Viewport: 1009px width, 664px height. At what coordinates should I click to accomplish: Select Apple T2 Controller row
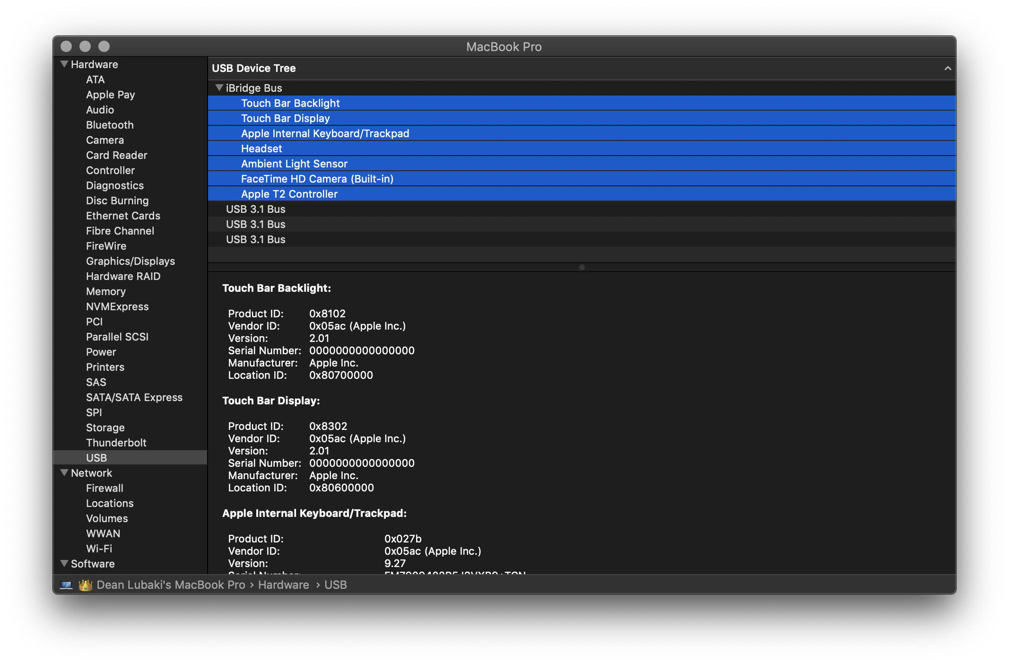(582, 194)
